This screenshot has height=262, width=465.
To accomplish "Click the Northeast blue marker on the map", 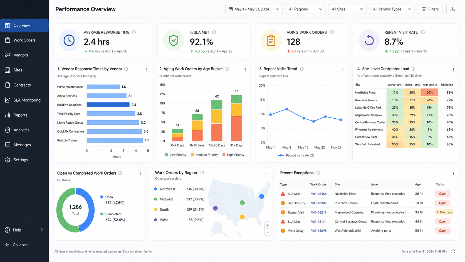I will [x=261, y=196].
